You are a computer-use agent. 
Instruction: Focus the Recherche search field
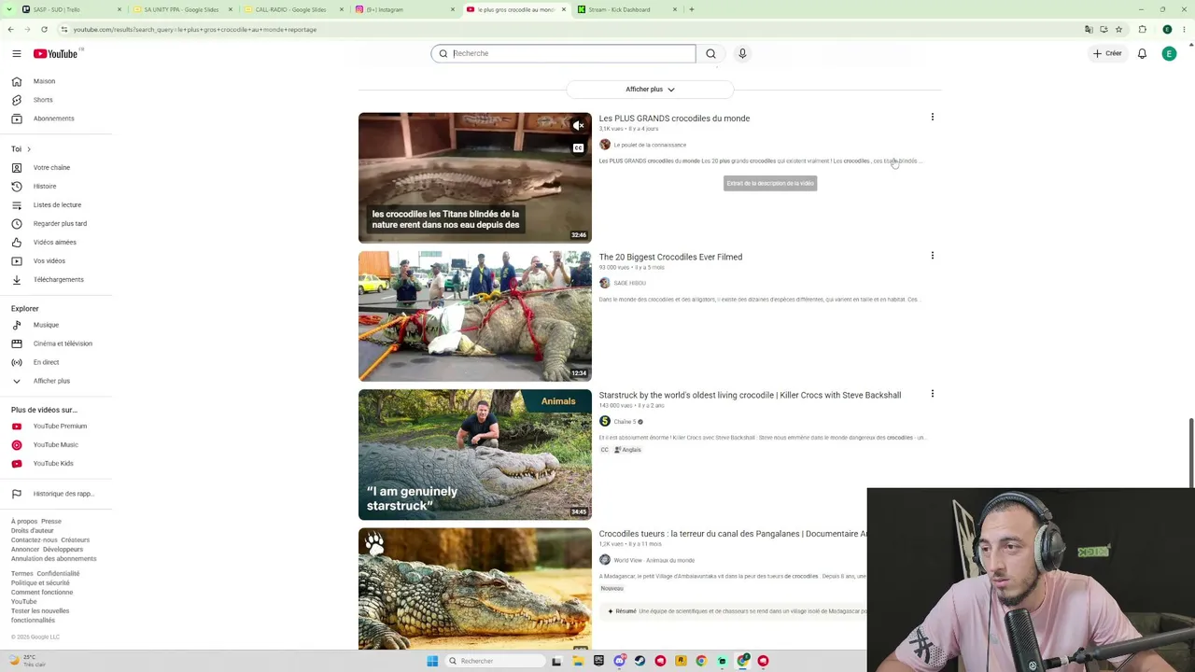click(563, 54)
